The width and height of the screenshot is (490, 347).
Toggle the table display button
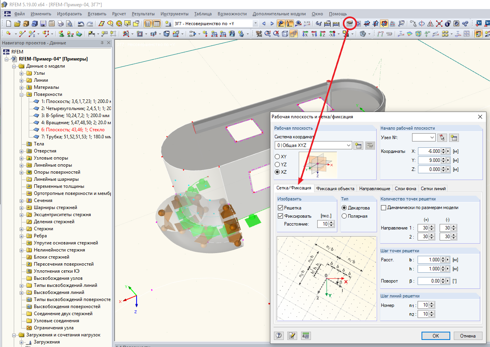click(x=156, y=24)
